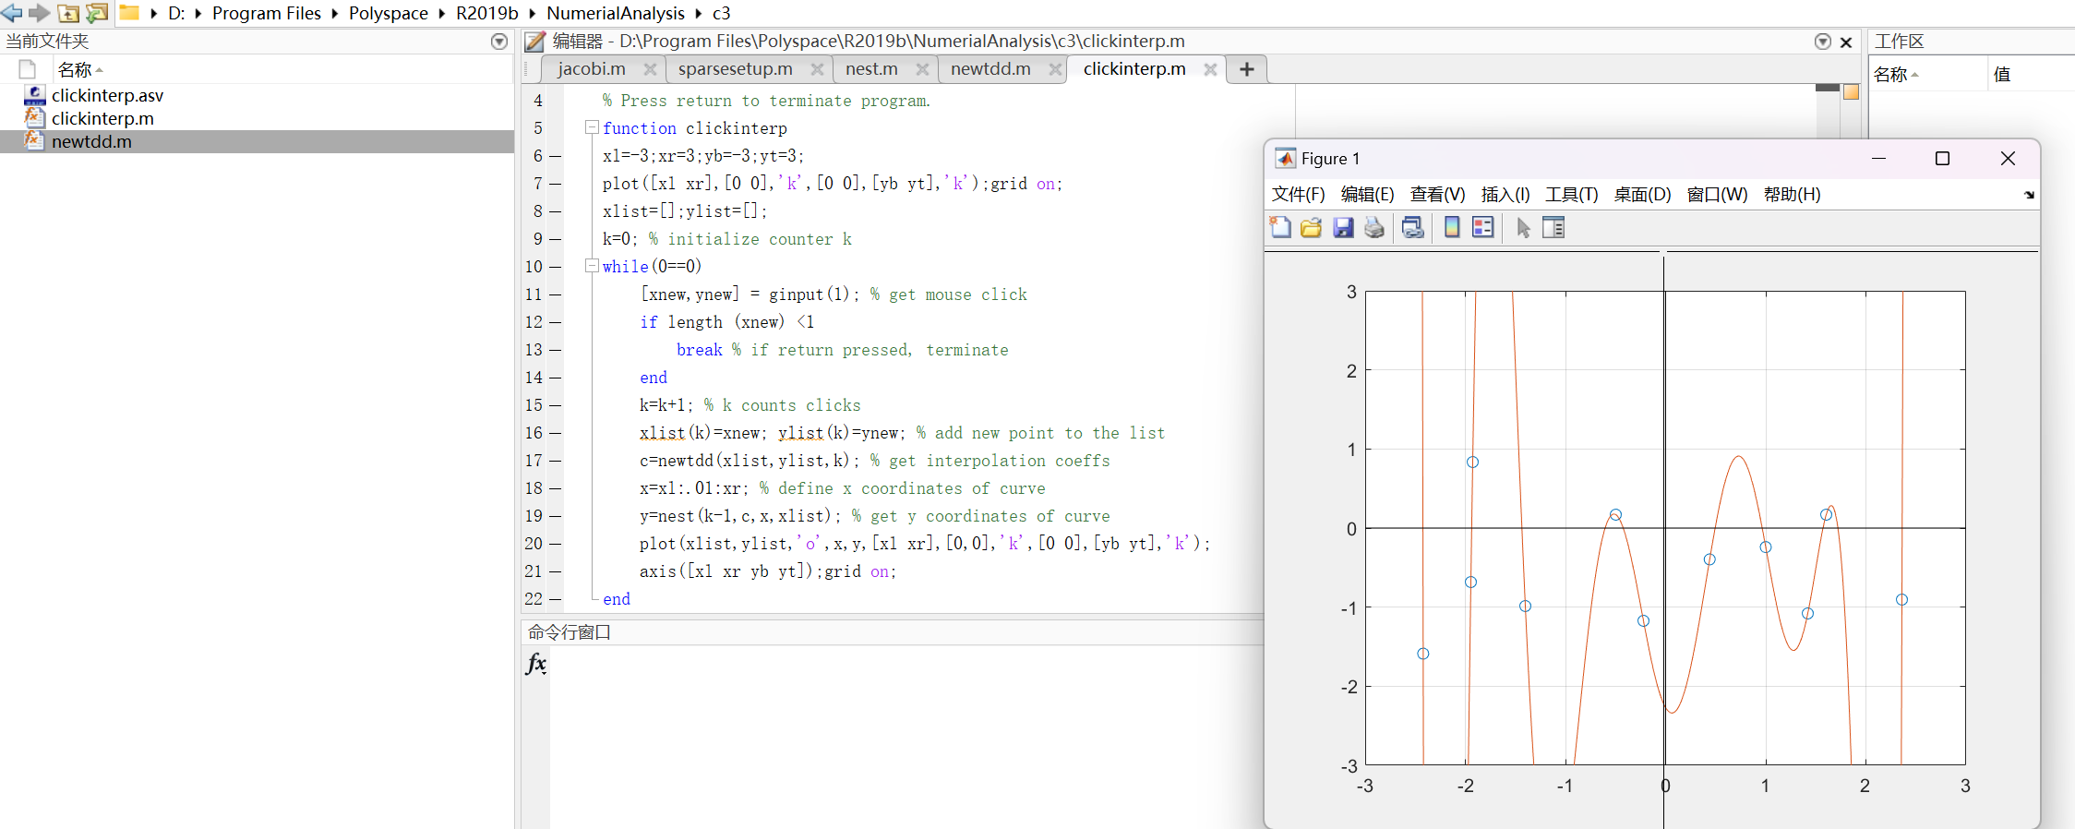Click the fx function browser icon
This screenshot has height=829, width=2075.
click(536, 664)
